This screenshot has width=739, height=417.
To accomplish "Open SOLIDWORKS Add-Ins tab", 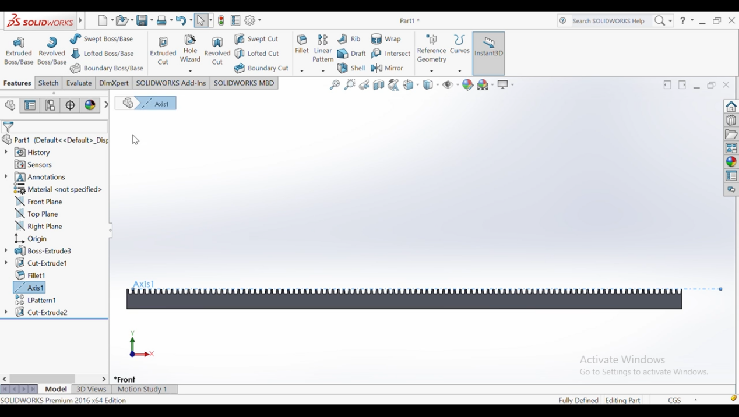I will point(171,83).
